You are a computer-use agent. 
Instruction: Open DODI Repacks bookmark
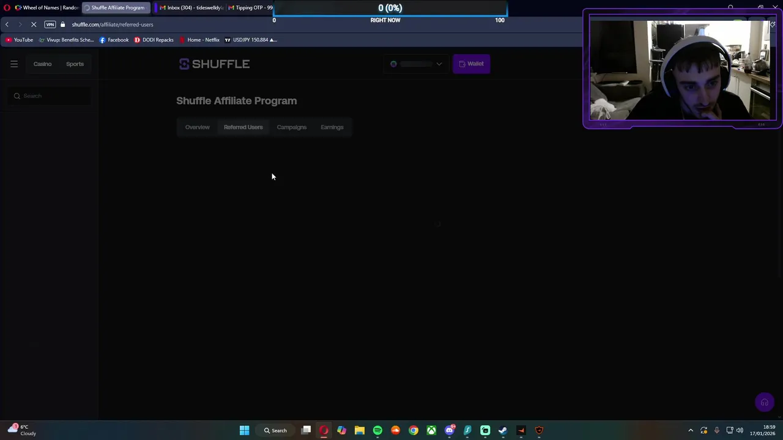(x=154, y=40)
